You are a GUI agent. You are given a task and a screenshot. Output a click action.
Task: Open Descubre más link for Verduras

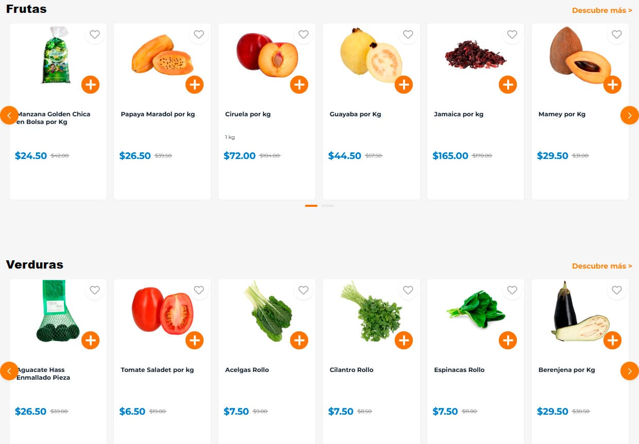click(x=602, y=266)
